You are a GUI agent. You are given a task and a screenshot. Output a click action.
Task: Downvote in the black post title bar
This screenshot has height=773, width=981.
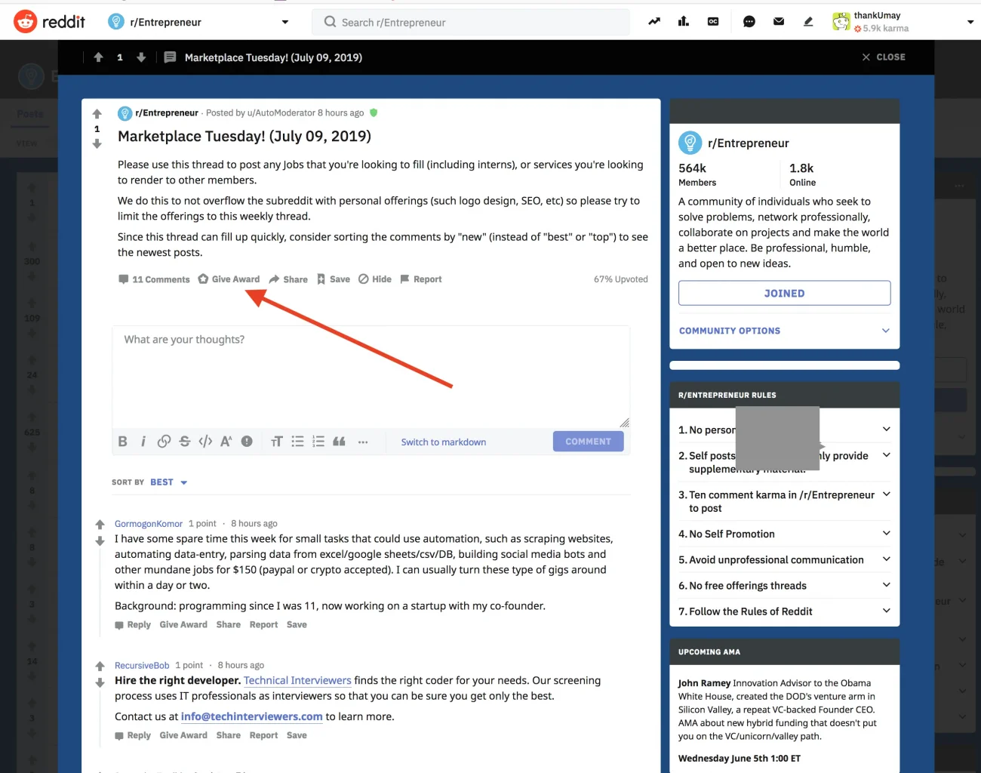coord(141,57)
